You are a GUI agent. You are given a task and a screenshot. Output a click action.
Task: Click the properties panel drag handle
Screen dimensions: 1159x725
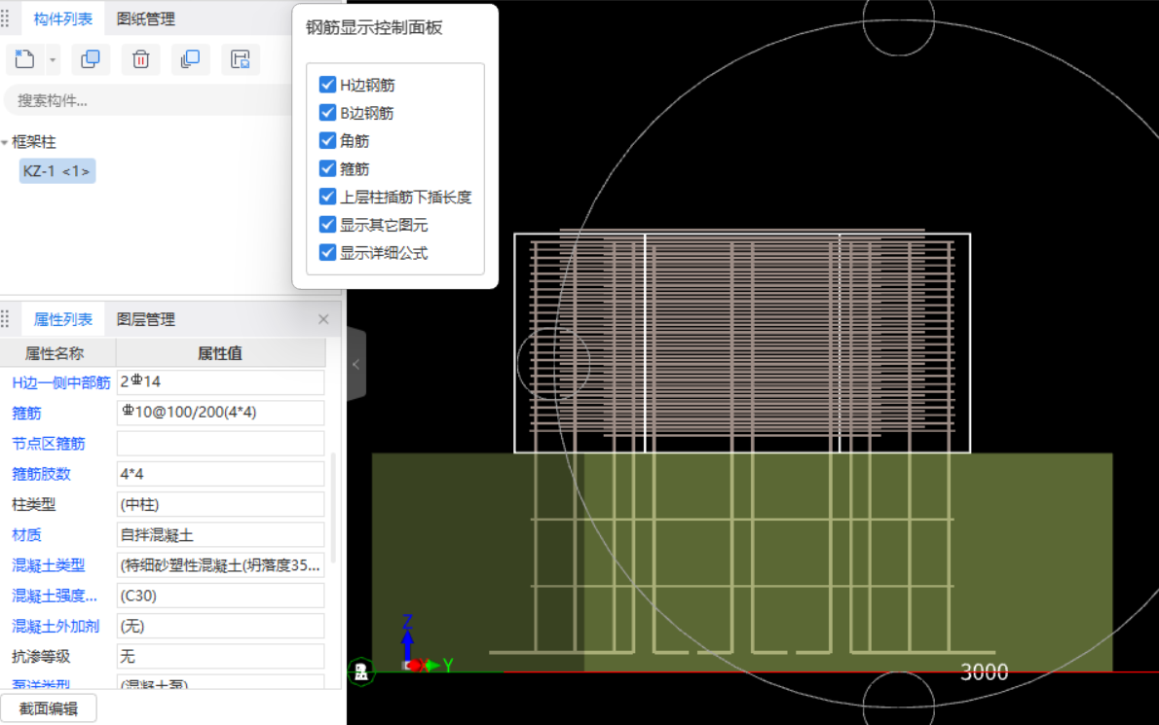(x=5, y=319)
